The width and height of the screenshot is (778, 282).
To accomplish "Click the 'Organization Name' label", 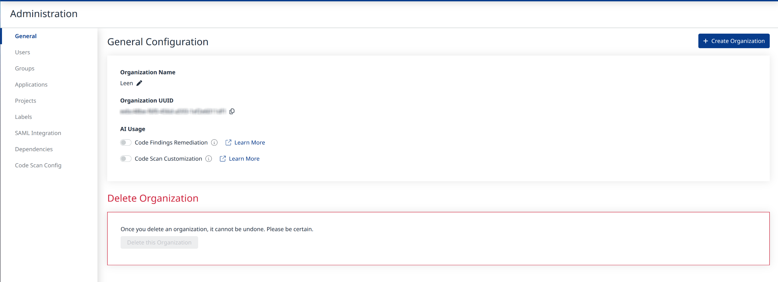I will [x=148, y=72].
